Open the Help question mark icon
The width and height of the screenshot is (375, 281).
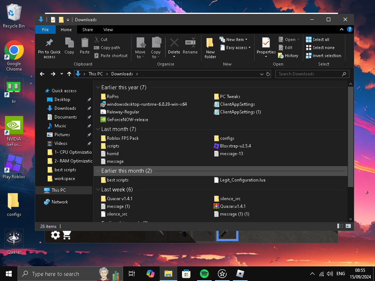(349, 29)
